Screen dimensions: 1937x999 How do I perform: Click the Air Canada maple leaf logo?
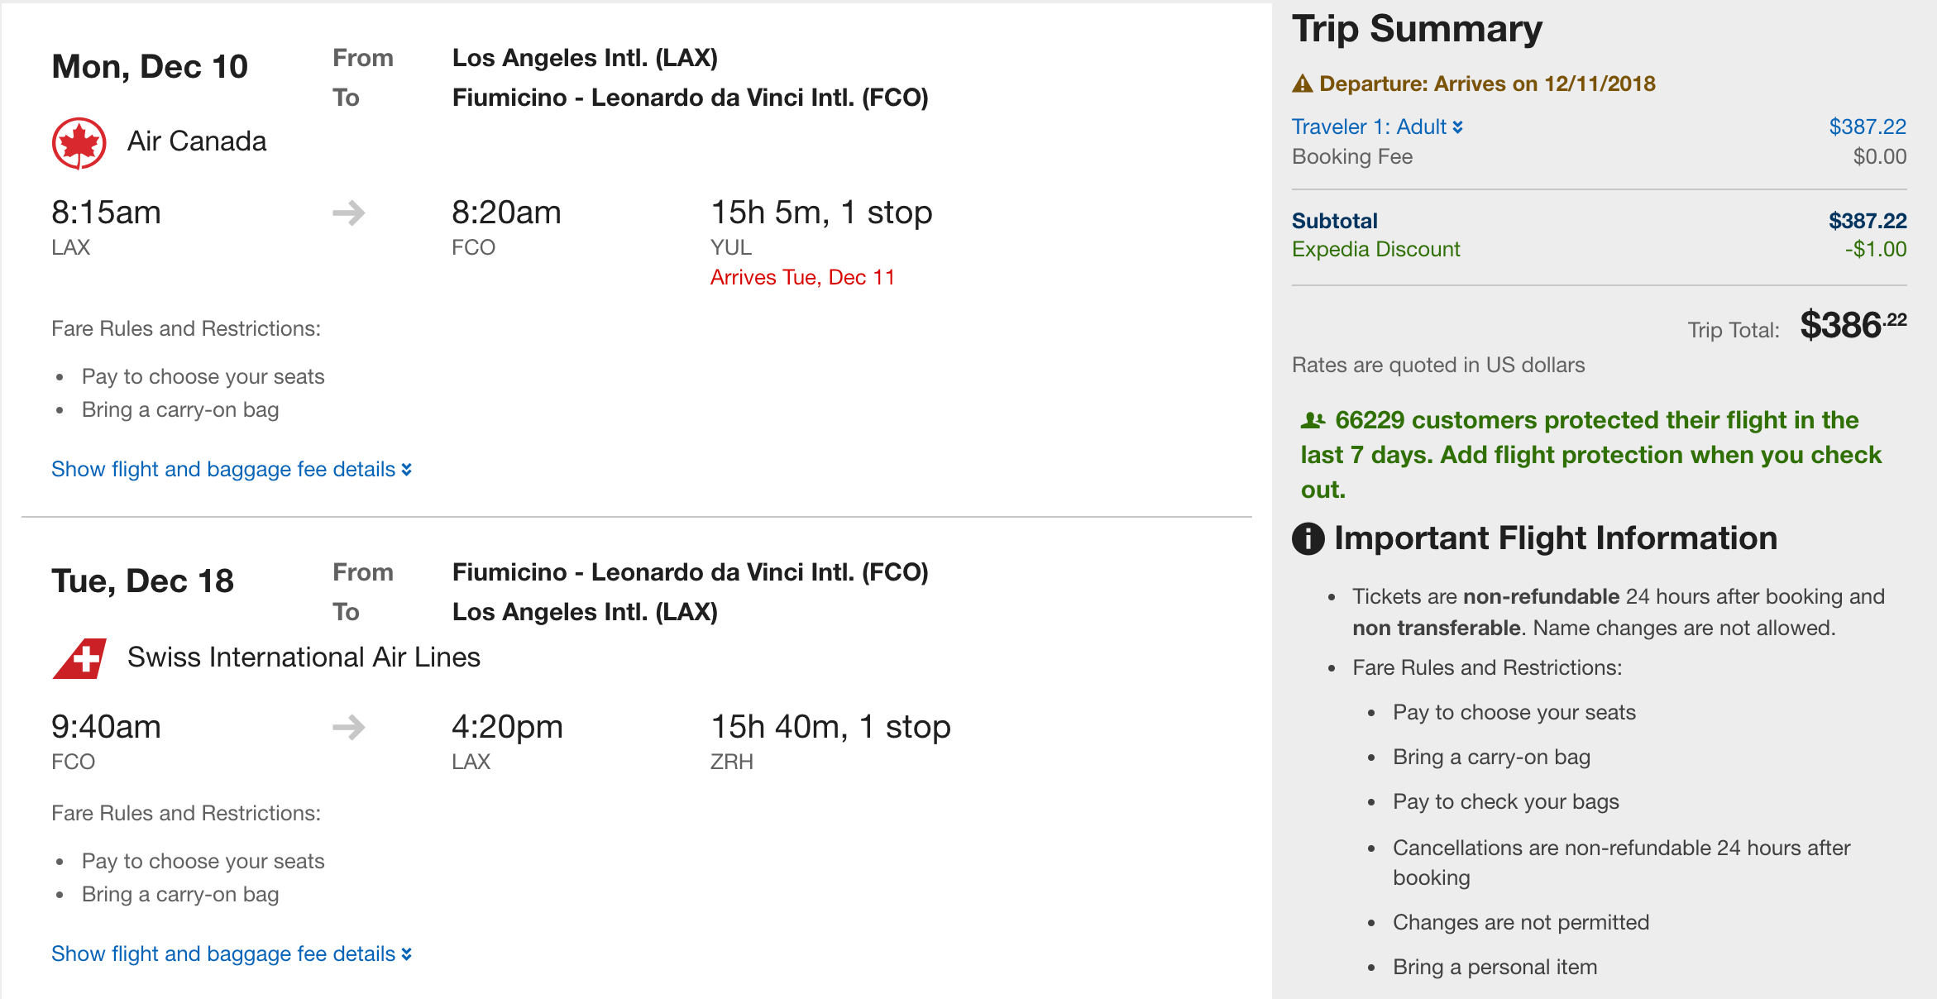(x=79, y=142)
